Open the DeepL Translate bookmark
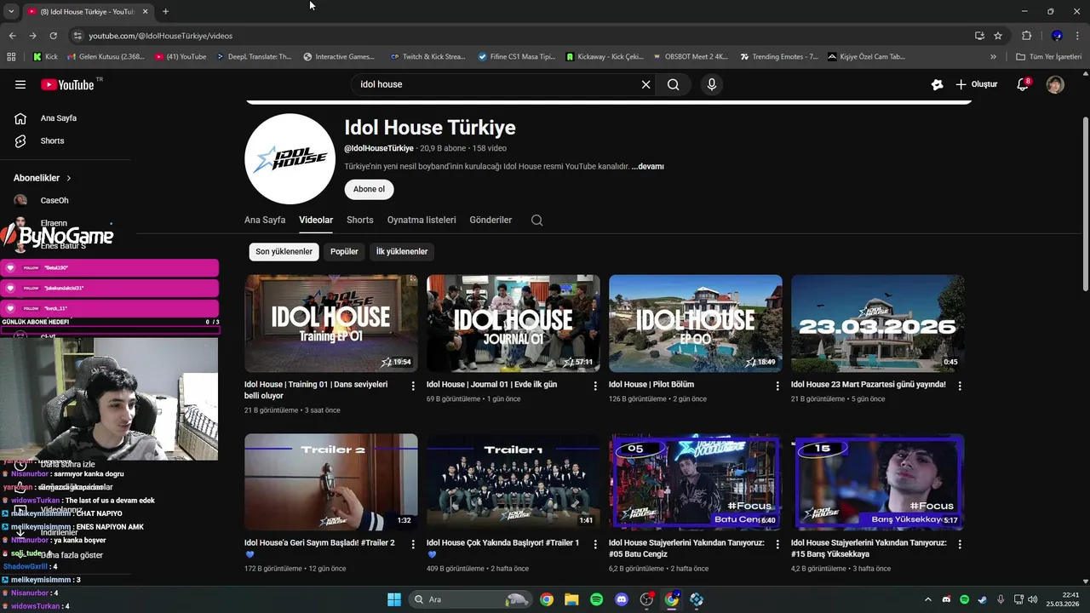This screenshot has width=1090, height=613. tap(254, 57)
